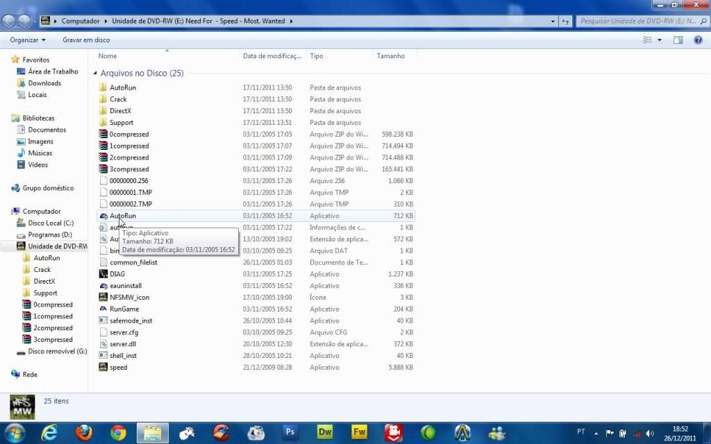
Task: Open the view options dropdown arrow
Action: 659,40
